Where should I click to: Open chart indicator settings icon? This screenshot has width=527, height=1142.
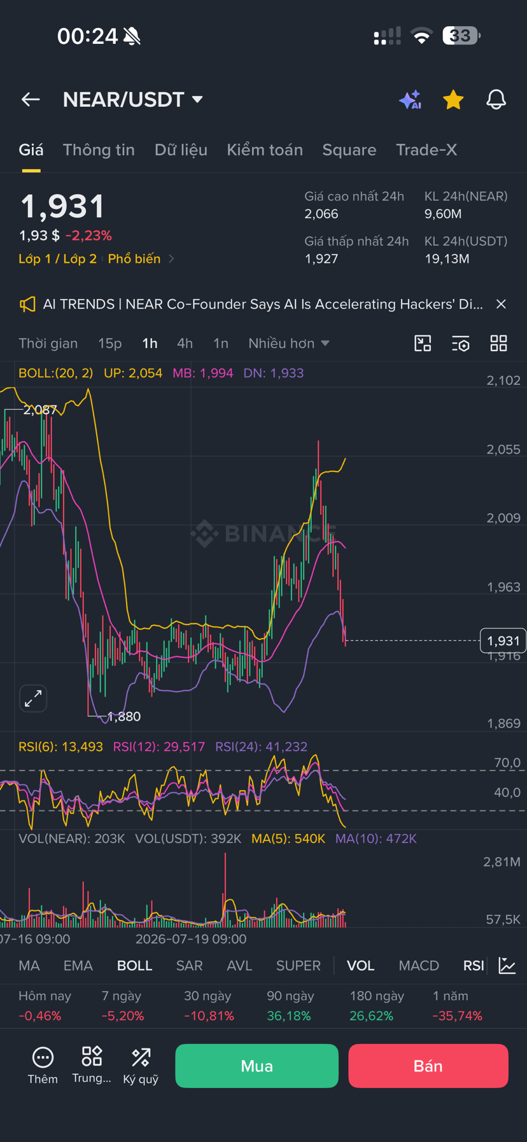click(x=461, y=344)
